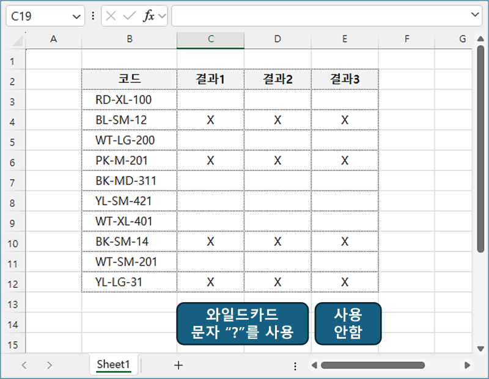The height and width of the screenshot is (379, 489).
Task: Click the three-dot handle beside Name Box
Action: [x=93, y=16]
